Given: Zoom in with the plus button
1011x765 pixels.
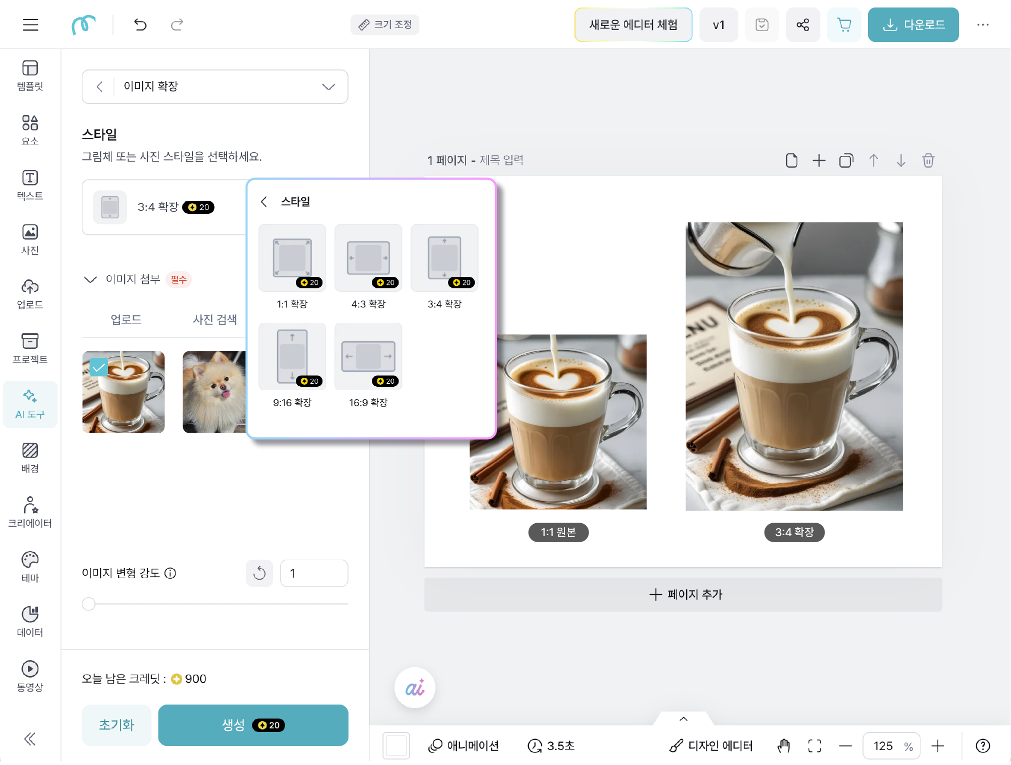Looking at the screenshot, I should pos(938,746).
